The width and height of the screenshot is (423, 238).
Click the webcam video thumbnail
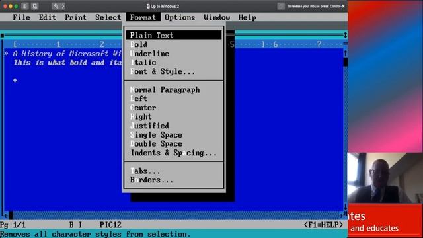(385, 178)
